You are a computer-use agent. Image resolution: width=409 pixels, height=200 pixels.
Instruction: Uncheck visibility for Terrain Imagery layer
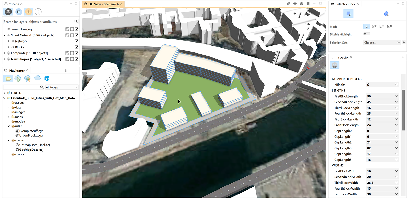click(x=77, y=29)
